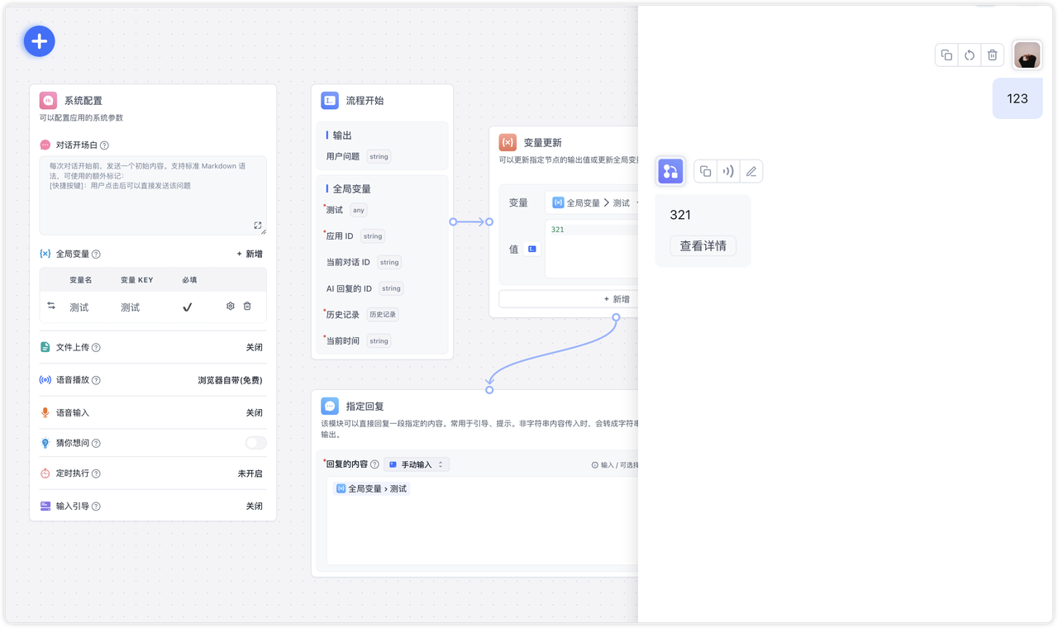
Task: Add a global variable with 新增
Action: pyautogui.click(x=250, y=255)
